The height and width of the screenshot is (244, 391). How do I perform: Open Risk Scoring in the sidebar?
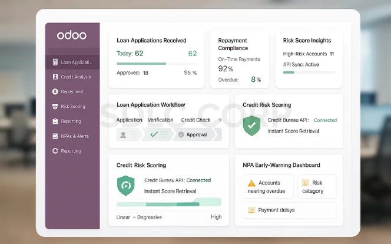tap(72, 107)
